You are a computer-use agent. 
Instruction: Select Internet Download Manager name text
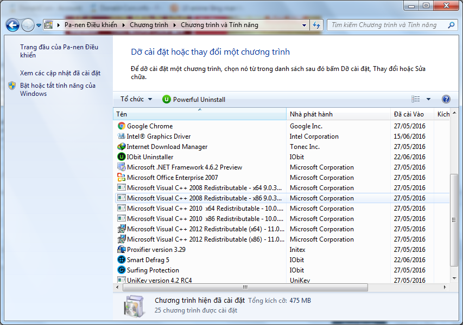[x=167, y=147]
